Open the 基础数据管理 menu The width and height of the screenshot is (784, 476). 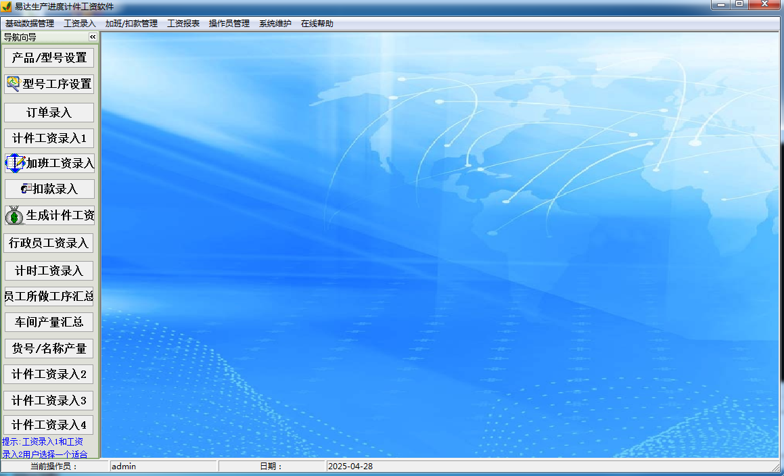(x=29, y=22)
